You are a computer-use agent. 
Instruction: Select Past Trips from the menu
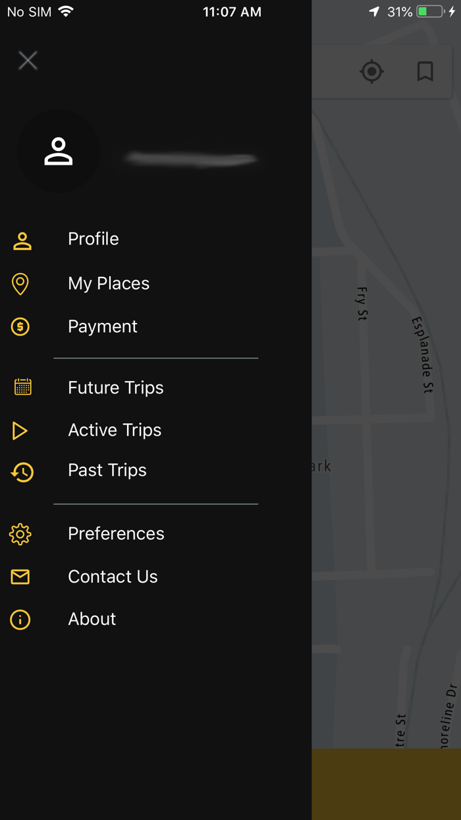tap(107, 471)
